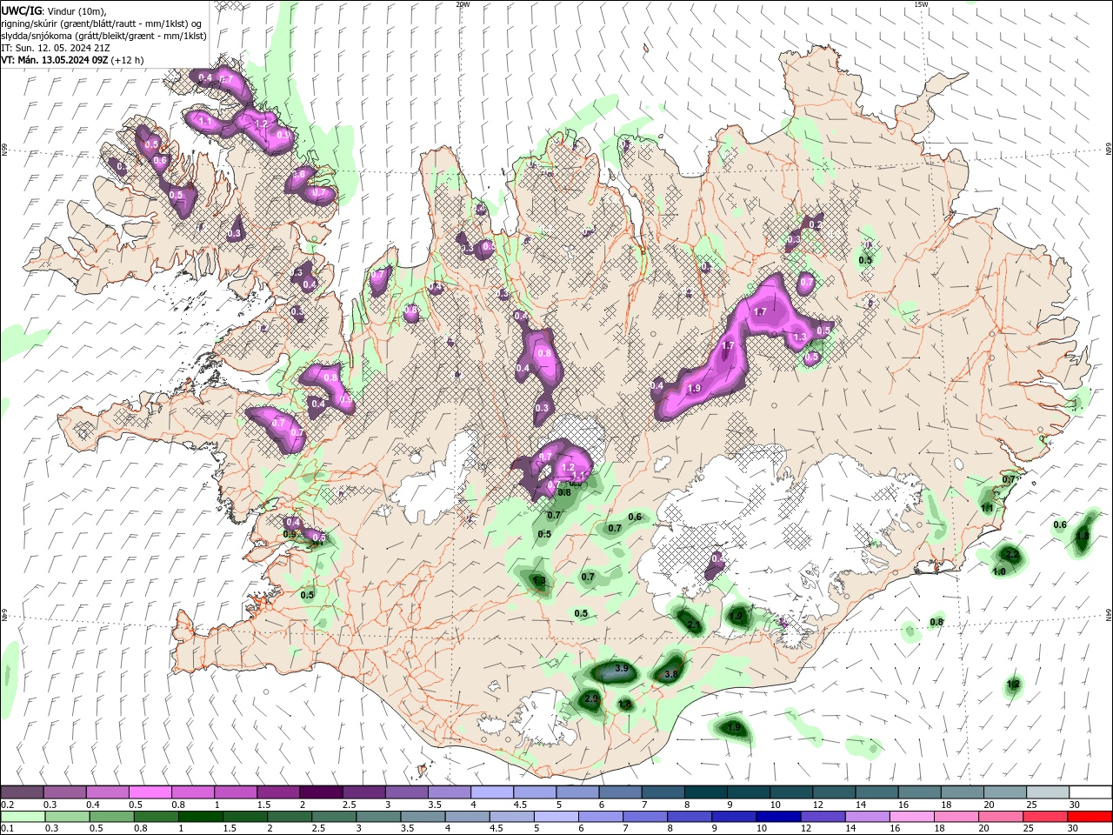Image resolution: width=1113 pixels, height=835 pixels.
Task: Click the darkest purple swatch labeled 2 in upper legend
Action: 321,792
